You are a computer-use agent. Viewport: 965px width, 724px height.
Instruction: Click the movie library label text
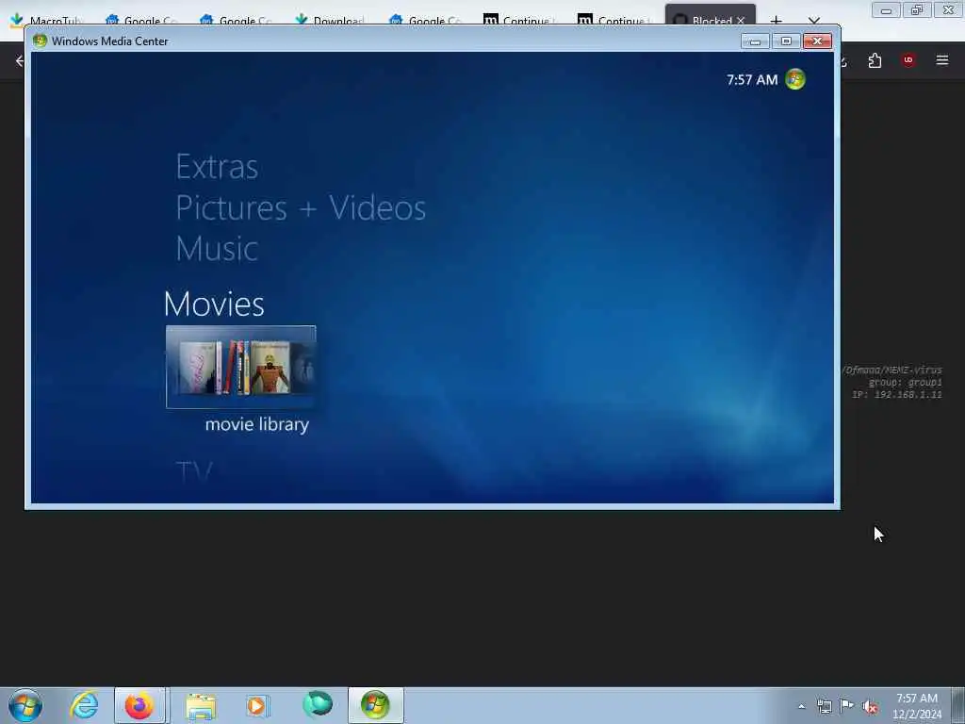(256, 424)
